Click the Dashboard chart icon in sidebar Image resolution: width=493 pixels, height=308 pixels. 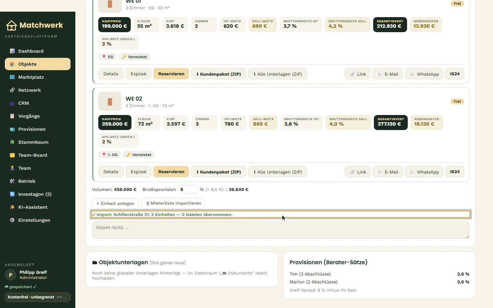12,51
